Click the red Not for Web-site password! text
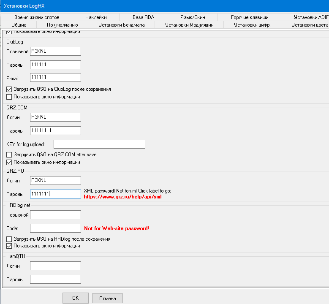The height and width of the screenshot is (304, 329). (x=117, y=228)
